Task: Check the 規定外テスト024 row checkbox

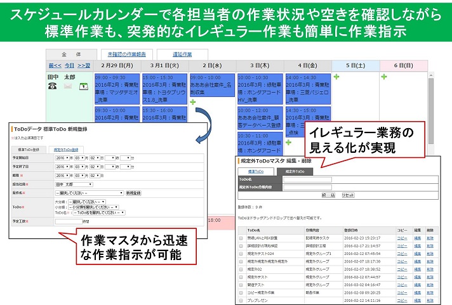Action: click(241, 254)
